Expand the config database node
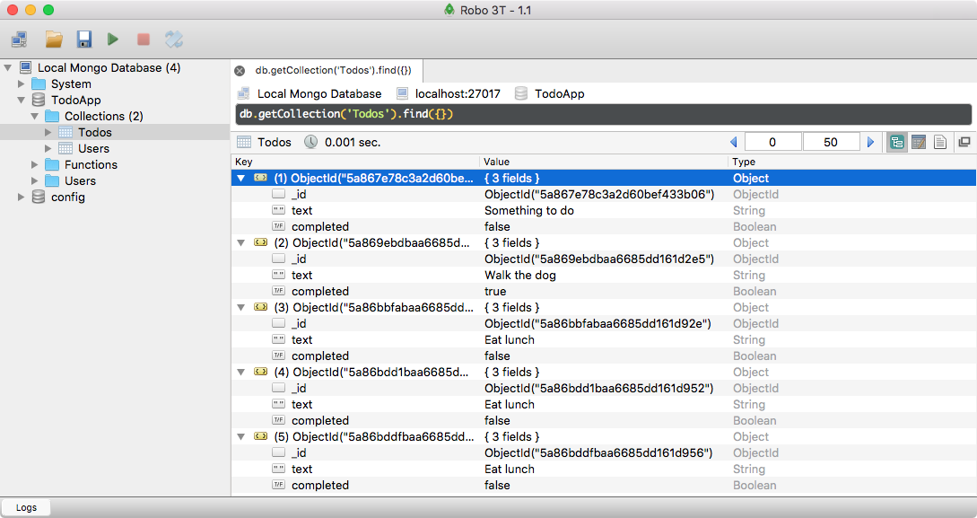Screen dimensions: 977x518 click(22, 197)
